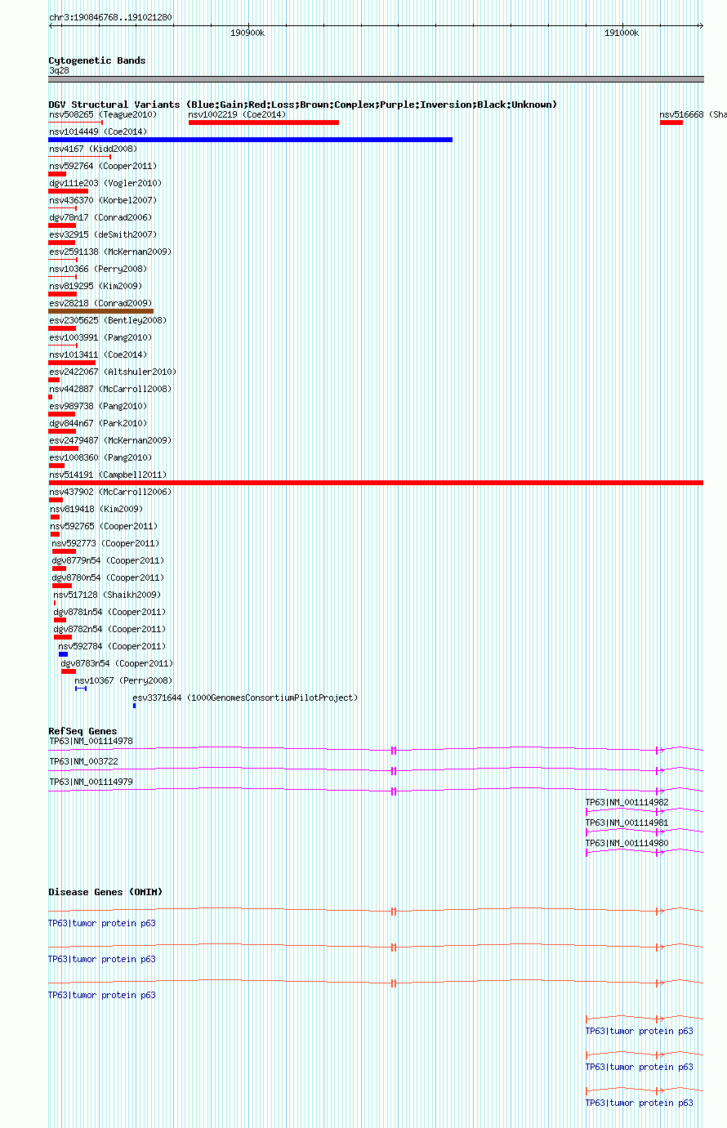This screenshot has width=727, height=1128.
Task: Select variant dgv844n67 (Park2010)
Action: pyautogui.click(x=98, y=423)
